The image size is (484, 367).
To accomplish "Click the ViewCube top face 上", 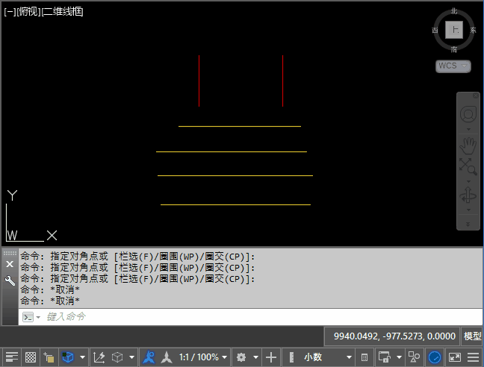I will pyautogui.click(x=453, y=30).
